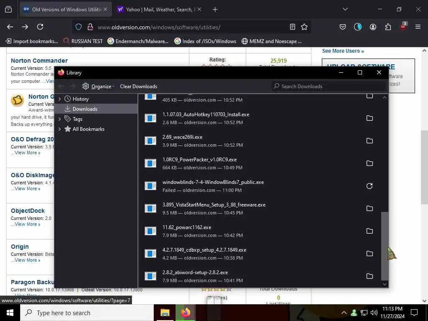Expand History tree in Library
The width and height of the screenshot is (428, 321).
[x=59, y=99]
